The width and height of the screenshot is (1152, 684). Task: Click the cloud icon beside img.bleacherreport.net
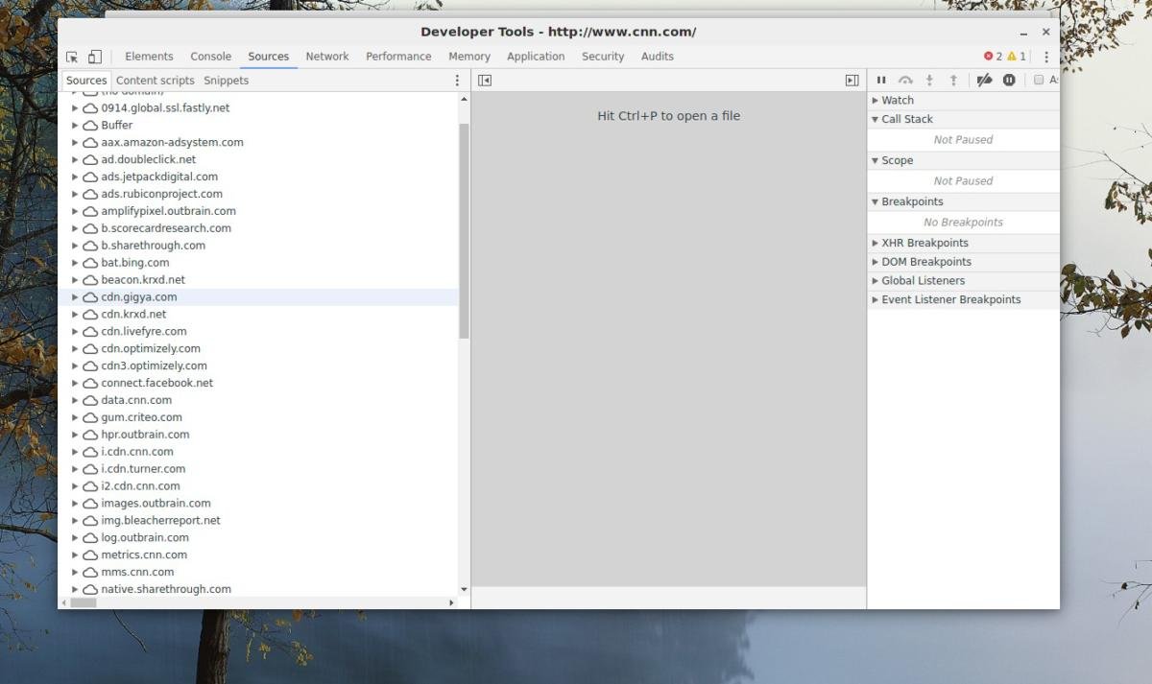pyautogui.click(x=90, y=521)
